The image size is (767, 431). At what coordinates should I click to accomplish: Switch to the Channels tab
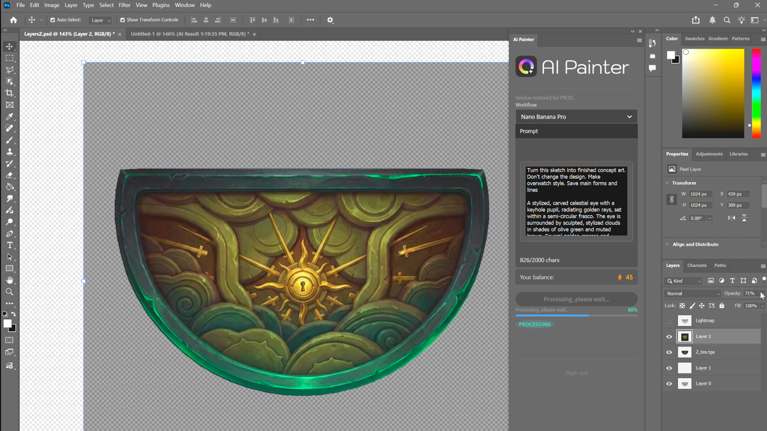697,265
